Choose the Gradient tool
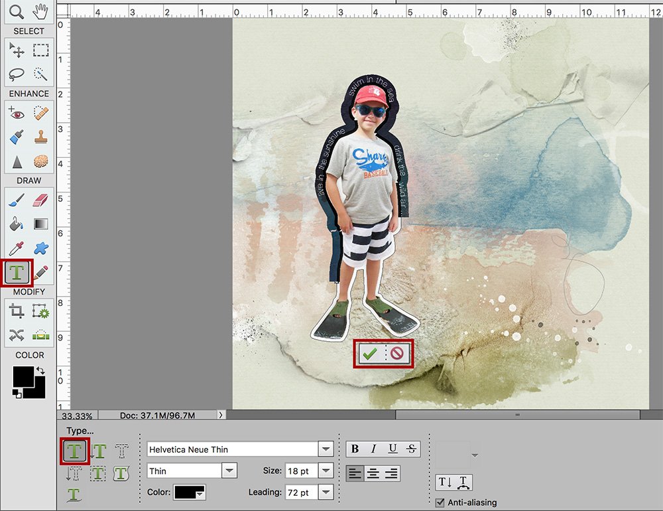 tap(41, 224)
